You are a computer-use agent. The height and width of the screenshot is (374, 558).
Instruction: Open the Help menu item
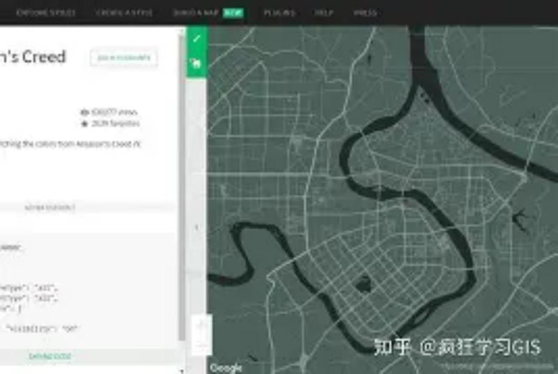click(324, 13)
